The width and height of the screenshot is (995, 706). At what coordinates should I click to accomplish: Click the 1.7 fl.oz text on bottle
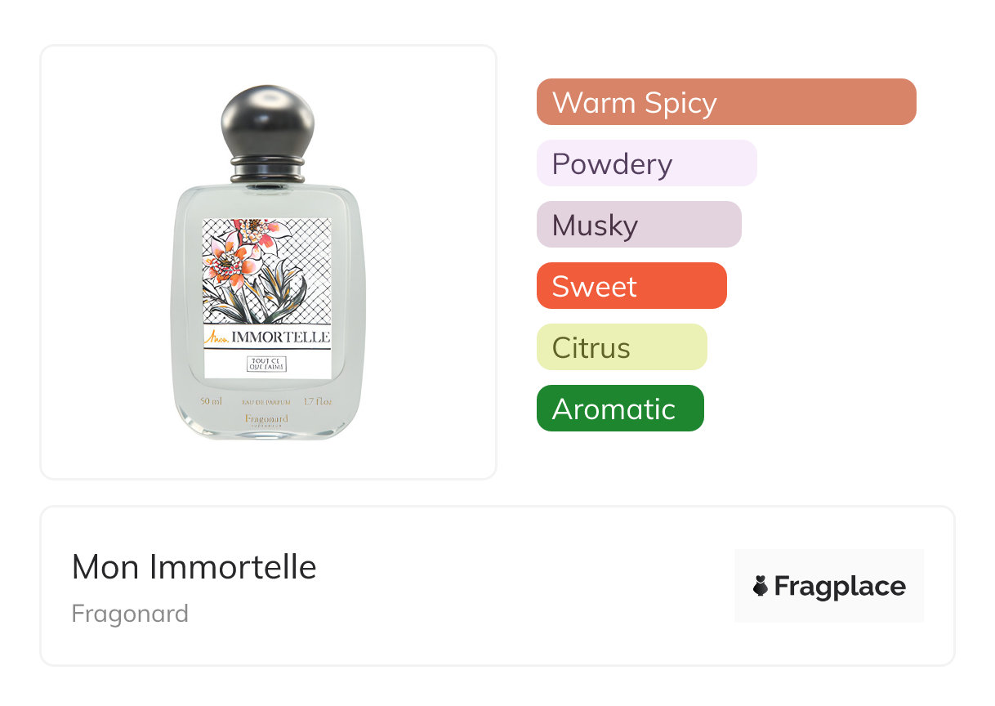coord(318,401)
